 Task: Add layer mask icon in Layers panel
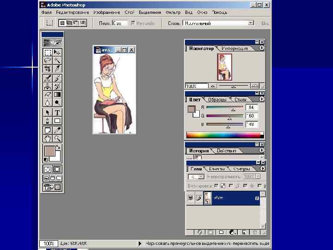point(210,232)
